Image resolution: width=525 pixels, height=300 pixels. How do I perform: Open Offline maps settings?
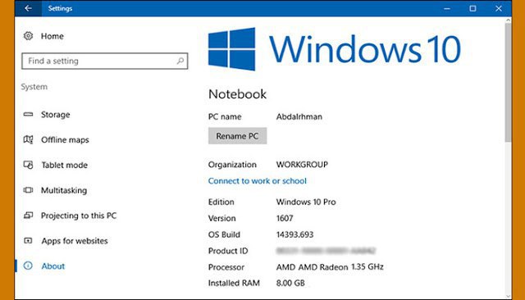(x=65, y=140)
